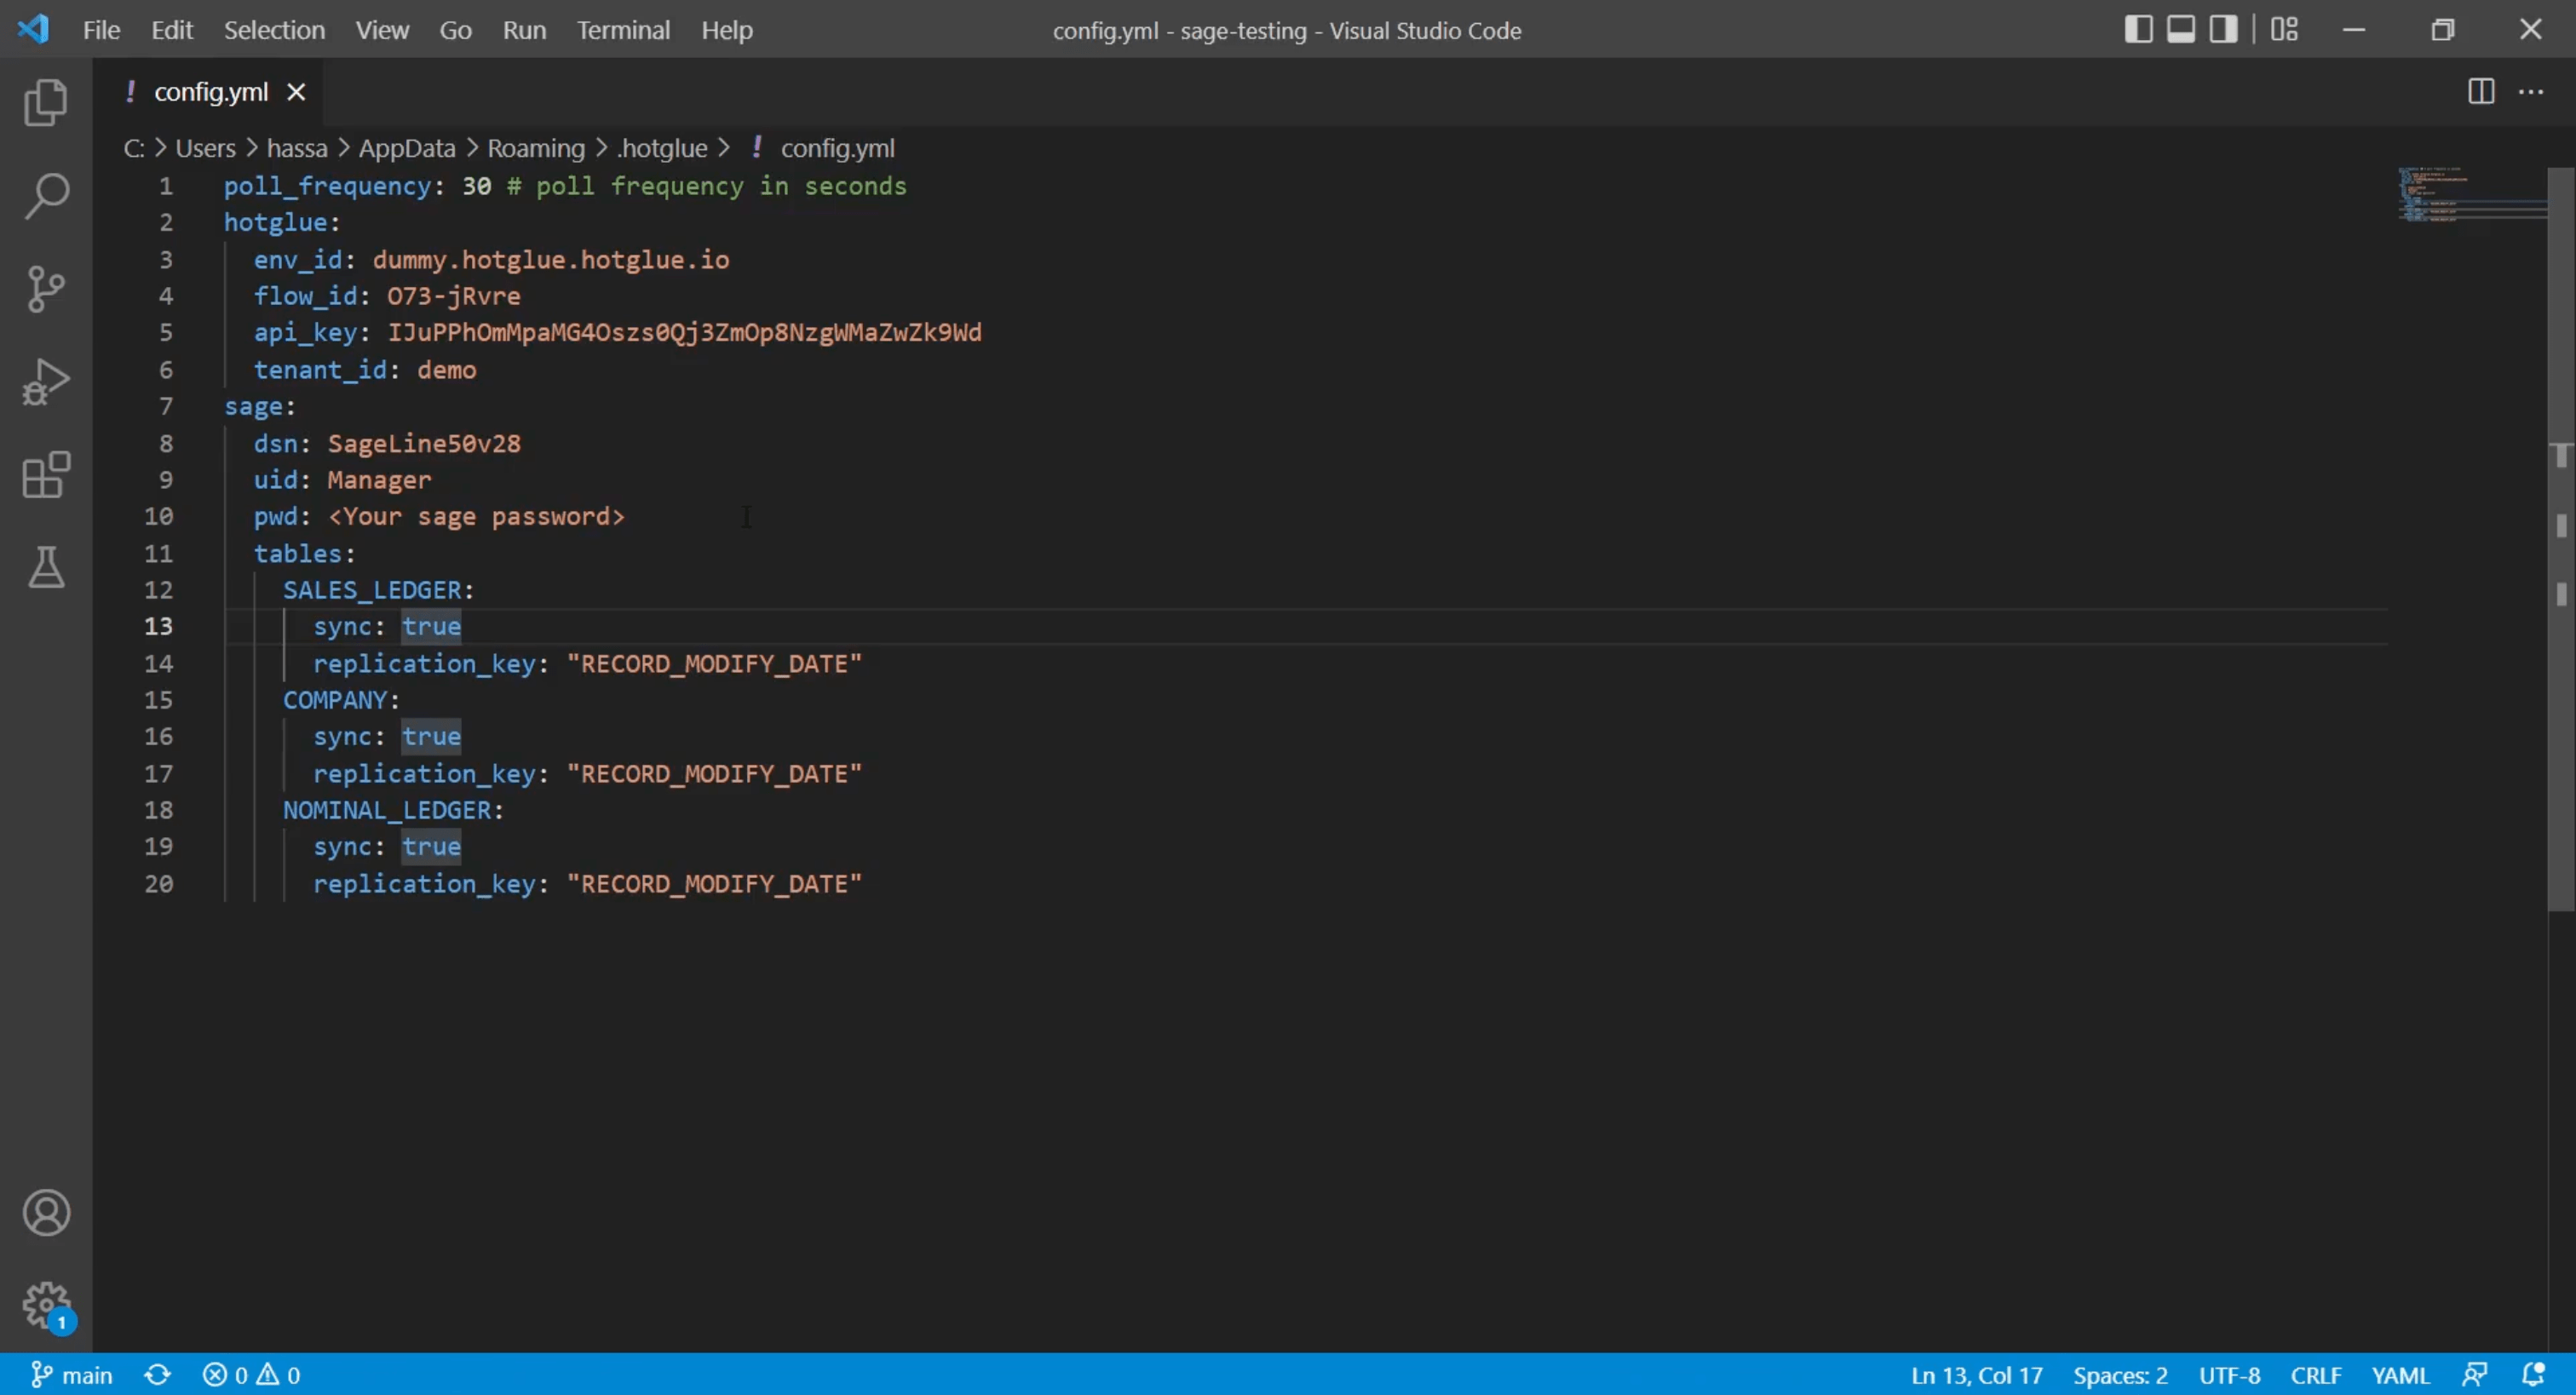The width and height of the screenshot is (2576, 1395).
Task: Click the true value under NOMINAL_LEDGER
Action: (x=431, y=847)
